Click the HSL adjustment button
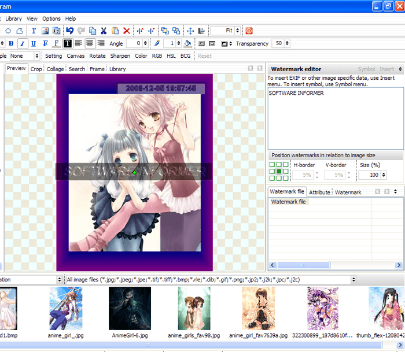 pos(171,56)
